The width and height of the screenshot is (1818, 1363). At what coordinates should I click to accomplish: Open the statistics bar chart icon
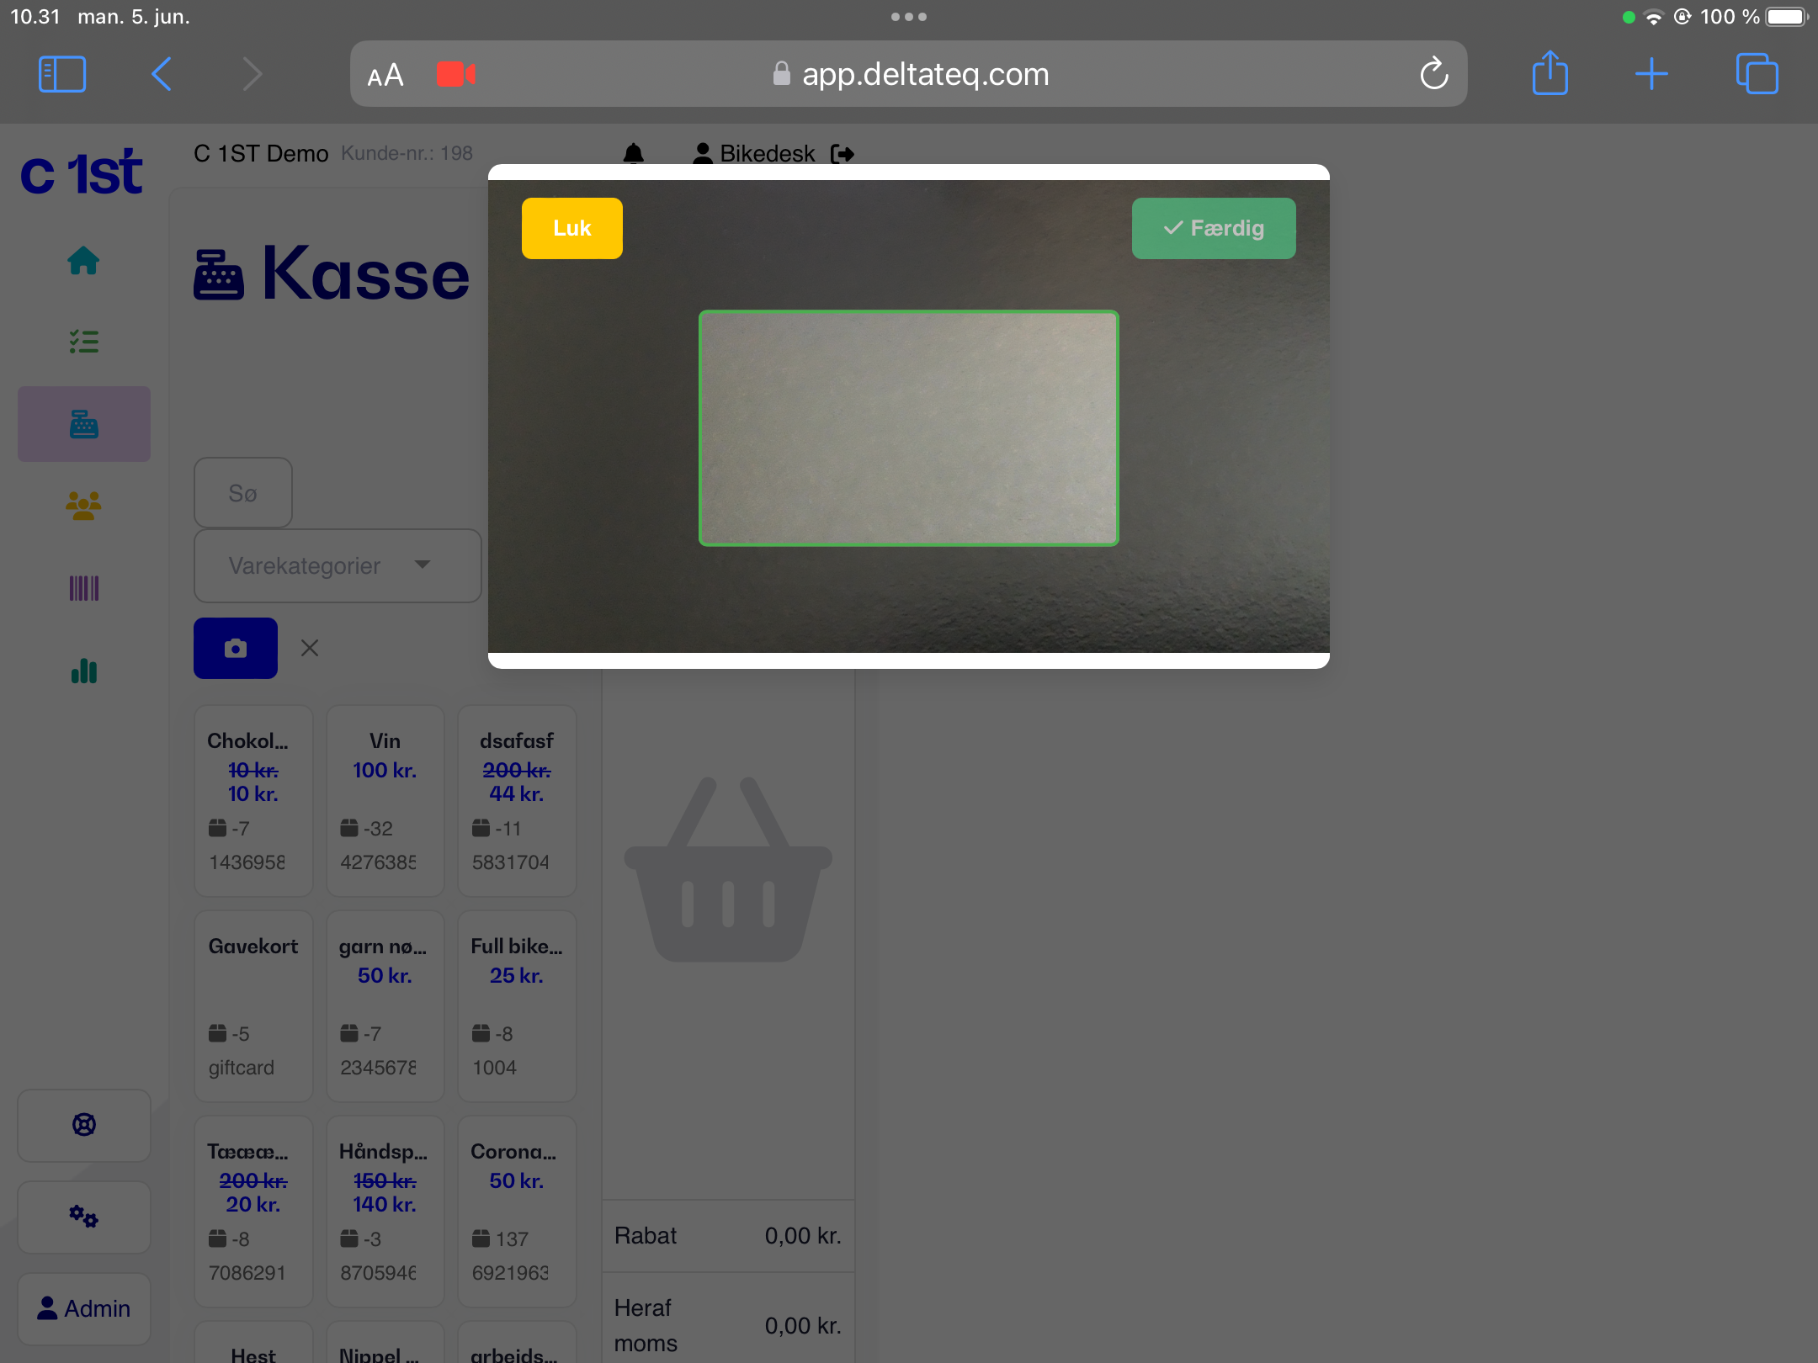(x=83, y=671)
